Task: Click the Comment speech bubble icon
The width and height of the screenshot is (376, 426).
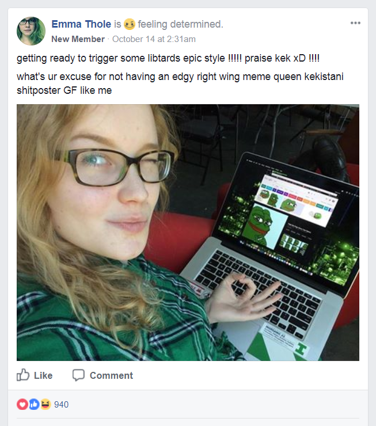Action: coord(78,375)
